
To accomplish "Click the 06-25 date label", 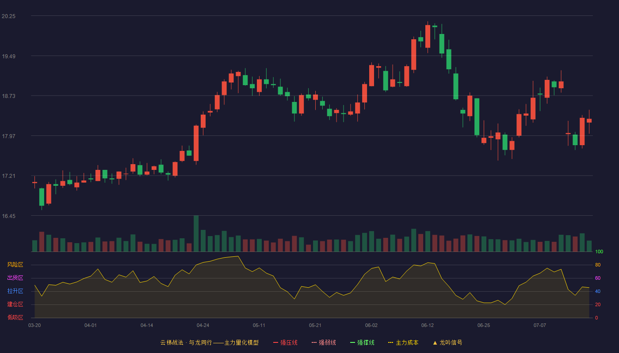I will pos(484,325).
